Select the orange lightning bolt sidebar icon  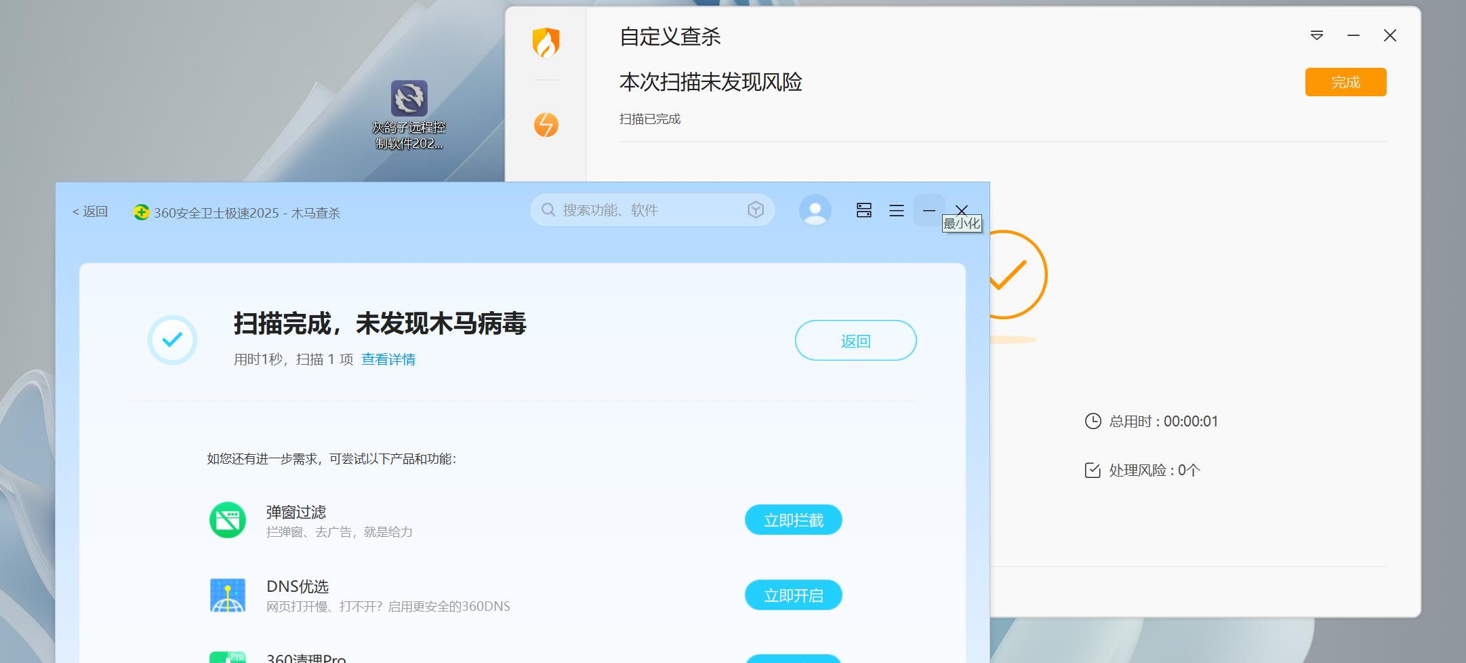coord(546,125)
